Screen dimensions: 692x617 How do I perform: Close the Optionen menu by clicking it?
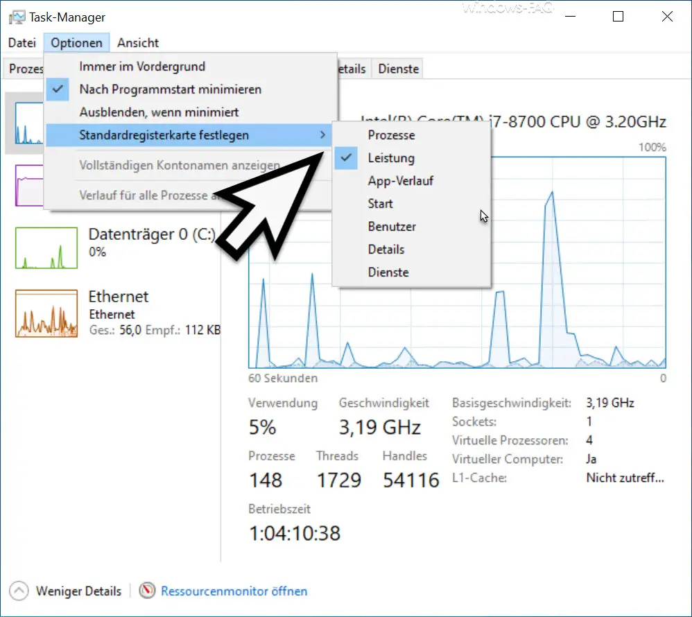(x=76, y=43)
